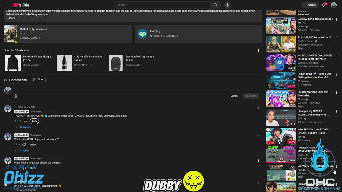
Task: Open options for Clash Royale challenge video
Action: 336,56
